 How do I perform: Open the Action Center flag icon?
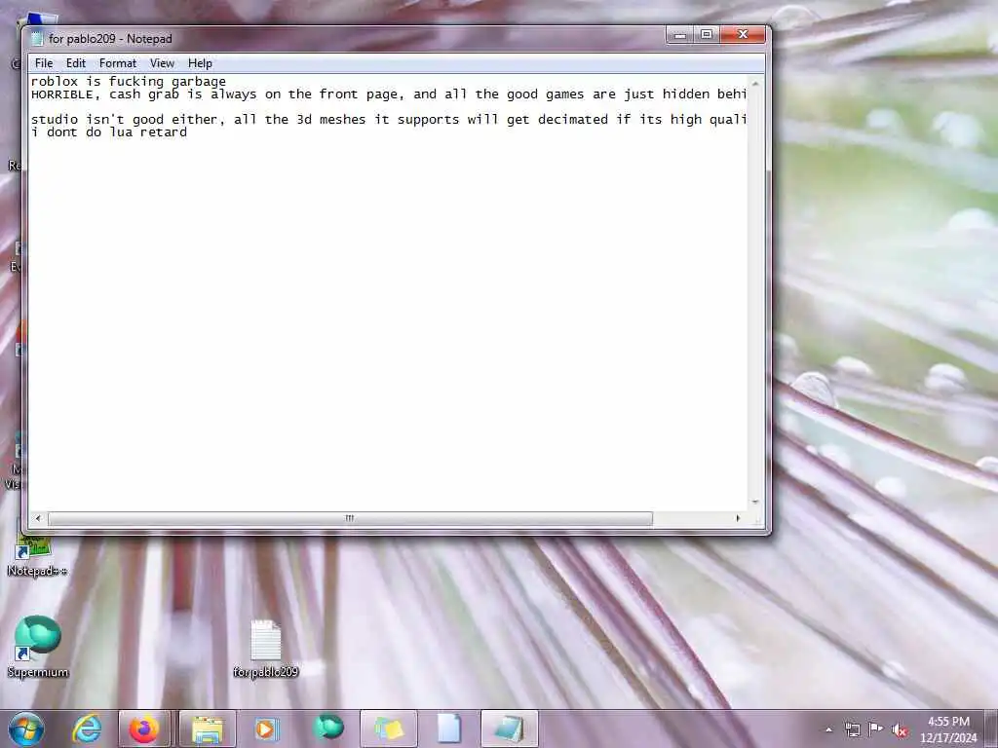tap(876, 729)
